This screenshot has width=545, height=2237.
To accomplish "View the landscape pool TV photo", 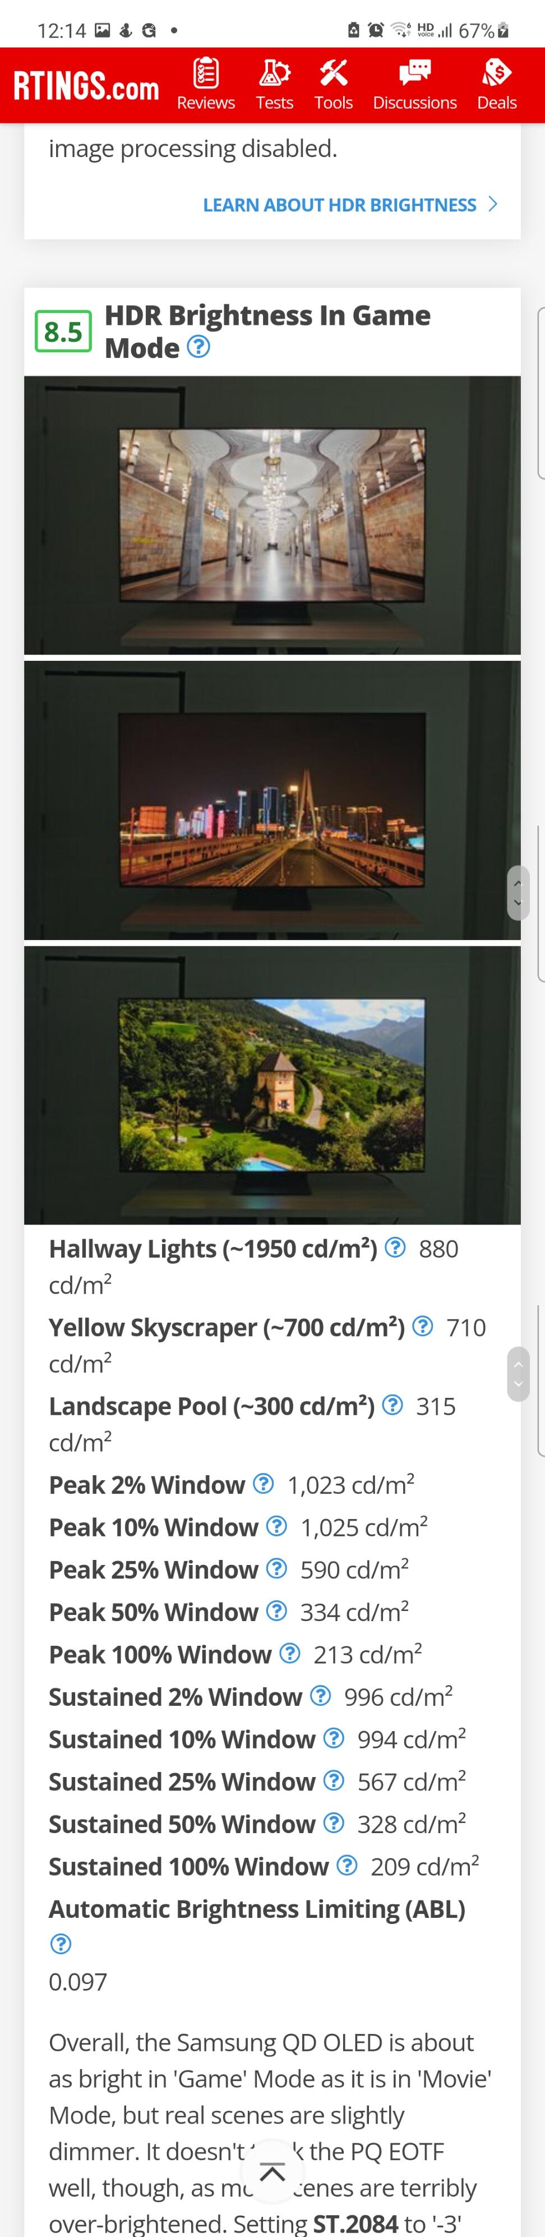I will click(x=272, y=1085).
